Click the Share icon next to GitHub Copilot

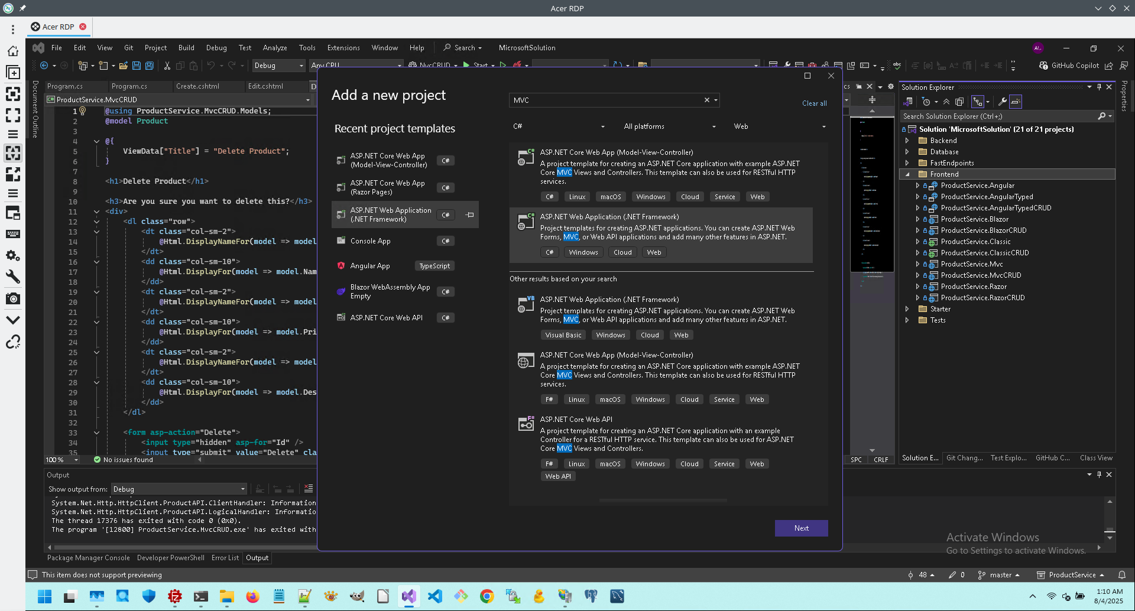coord(1109,66)
